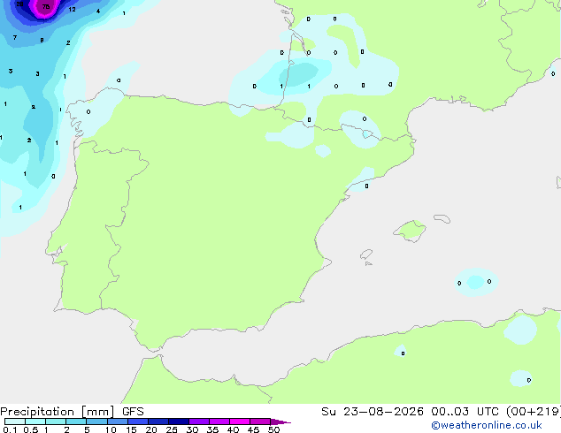Click the 1–2 mm legend color swatch
The height and width of the screenshot is (433, 561).
(56, 422)
